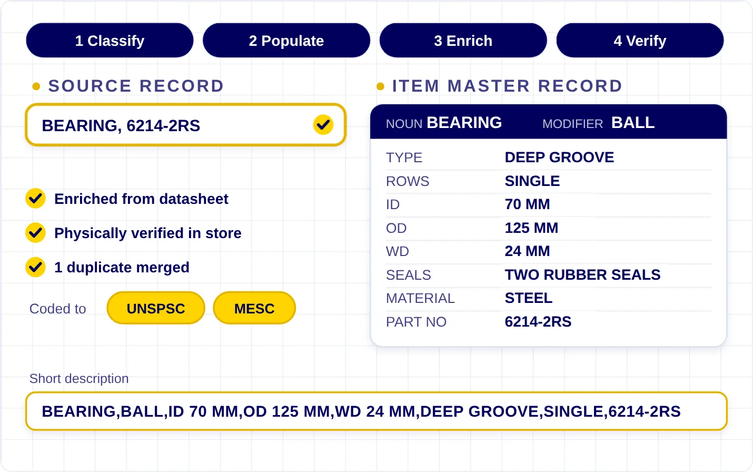Viewport: 753px width, 472px height.
Task: Select the ITEM MASTER RECORD heading
Action: [x=508, y=86]
